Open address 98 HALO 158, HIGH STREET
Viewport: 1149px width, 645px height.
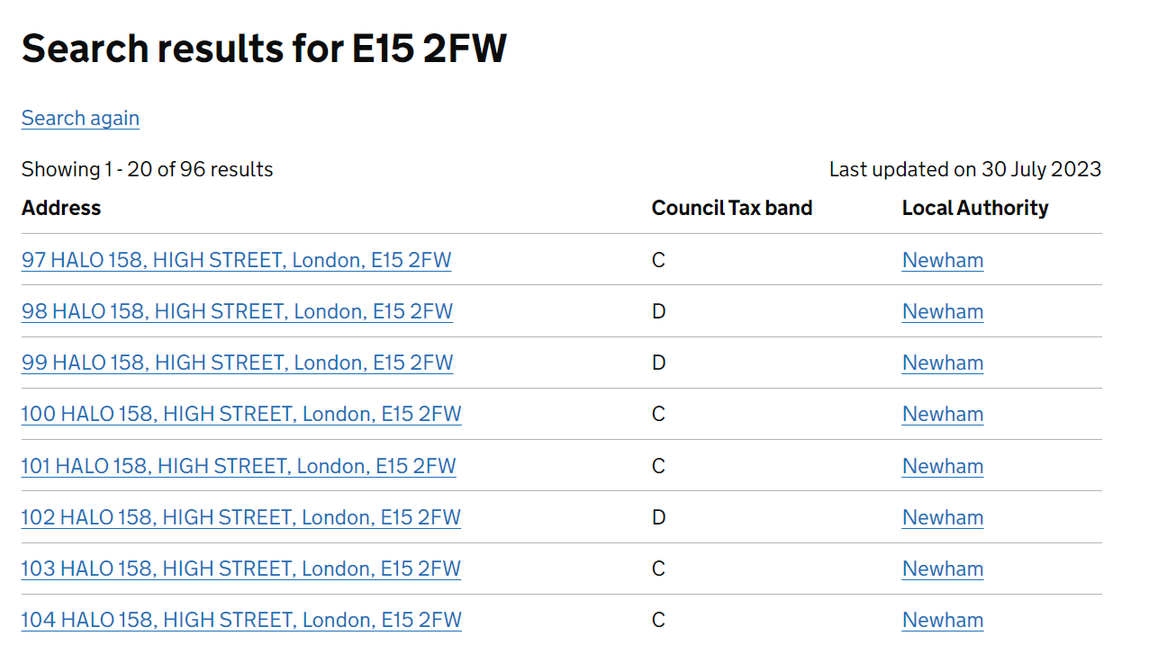click(x=237, y=311)
